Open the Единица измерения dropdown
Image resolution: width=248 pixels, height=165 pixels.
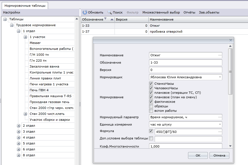(220, 124)
